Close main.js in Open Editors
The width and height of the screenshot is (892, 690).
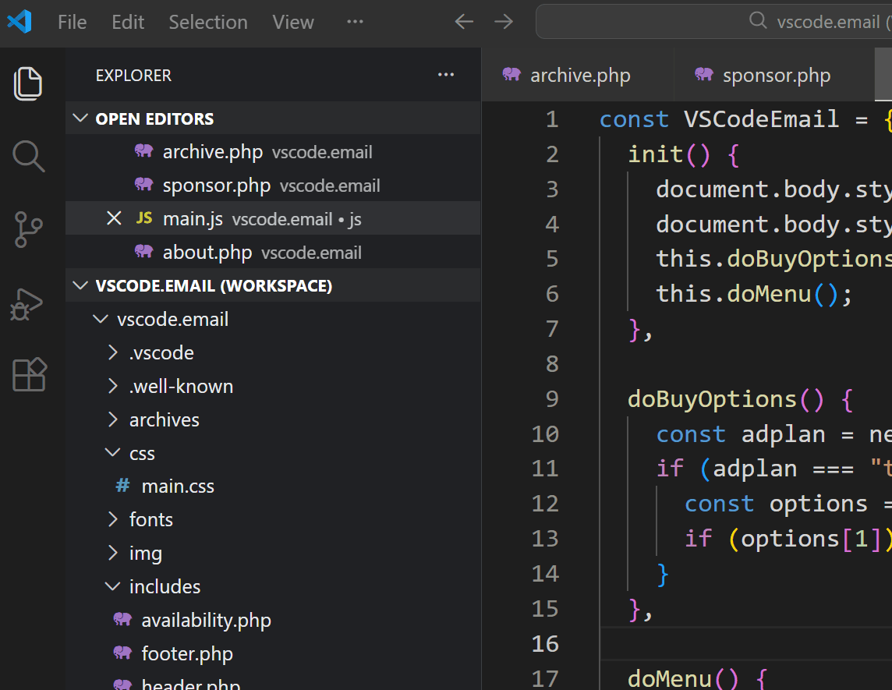(x=114, y=218)
